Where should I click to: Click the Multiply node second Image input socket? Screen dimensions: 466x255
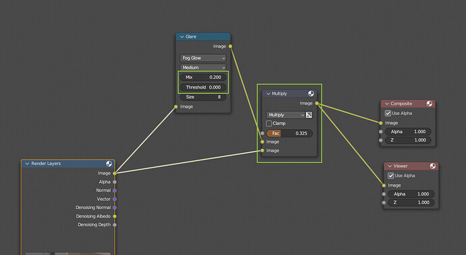[262, 151]
